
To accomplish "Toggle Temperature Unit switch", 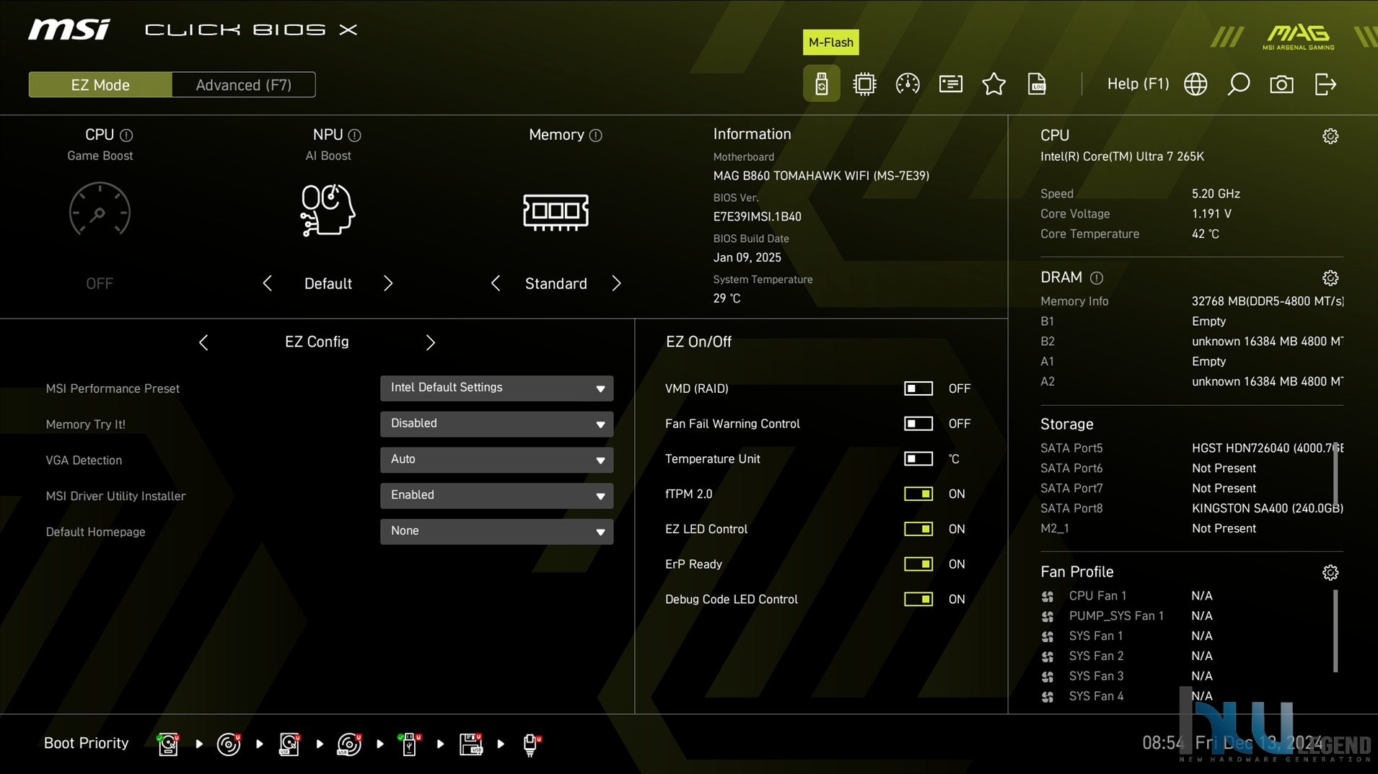I will (918, 459).
